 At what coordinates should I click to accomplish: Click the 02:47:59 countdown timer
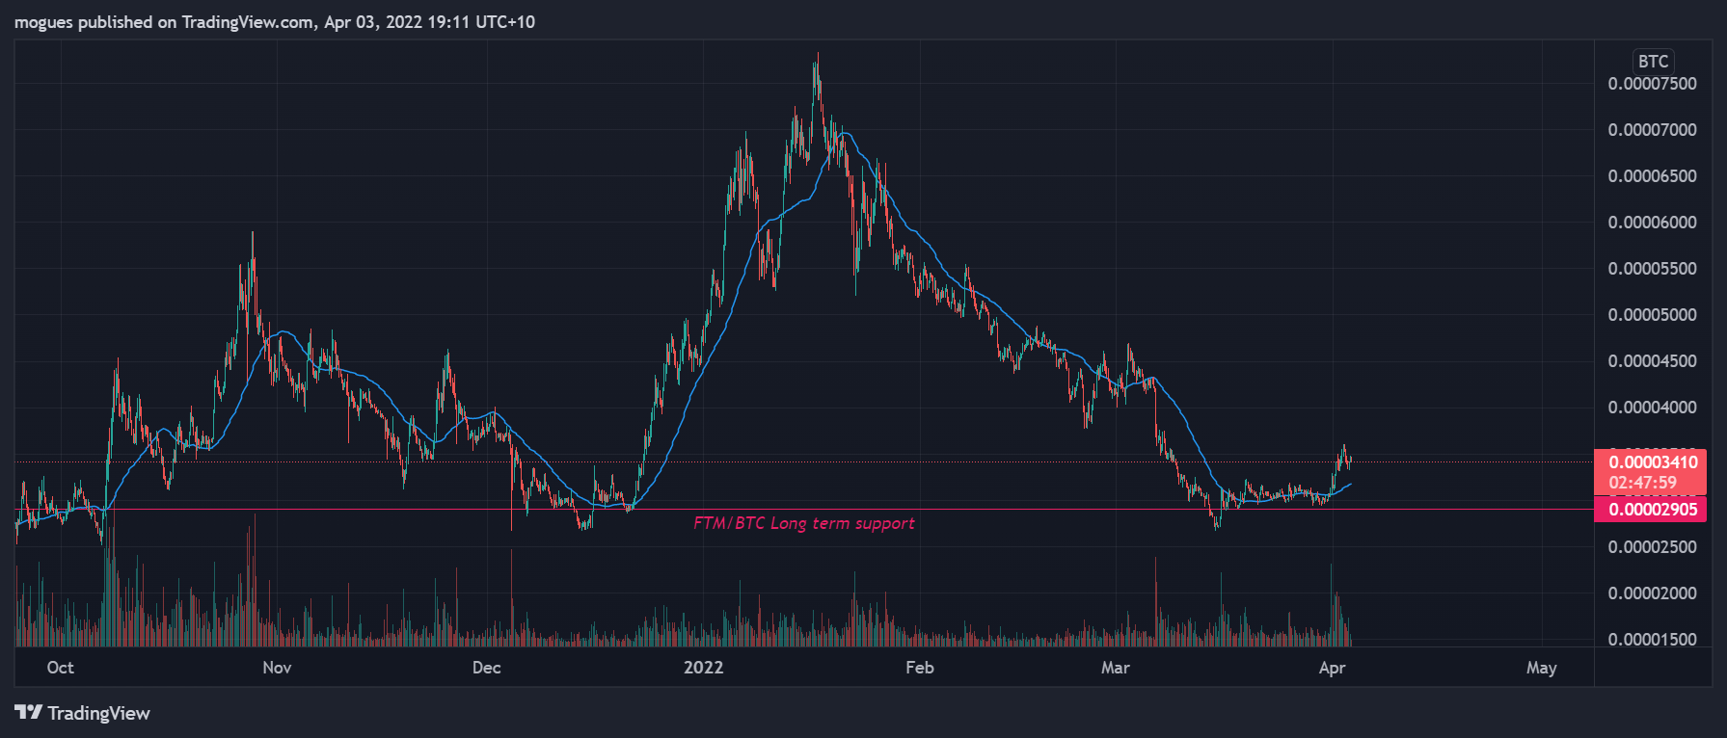tap(1642, 483)
